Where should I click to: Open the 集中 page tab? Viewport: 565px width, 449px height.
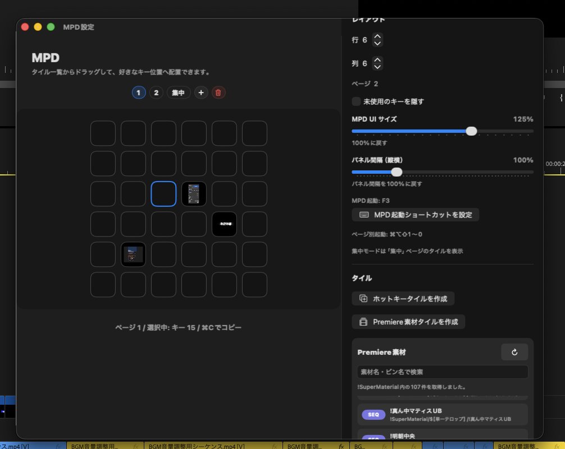click(179, 92)
